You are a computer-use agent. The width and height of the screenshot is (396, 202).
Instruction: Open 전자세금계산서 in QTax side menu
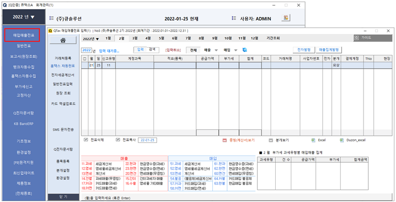coord(63,75)
